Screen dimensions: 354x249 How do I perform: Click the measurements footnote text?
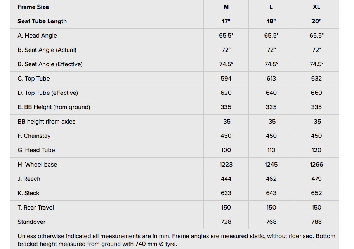click(x=176, y=240)
